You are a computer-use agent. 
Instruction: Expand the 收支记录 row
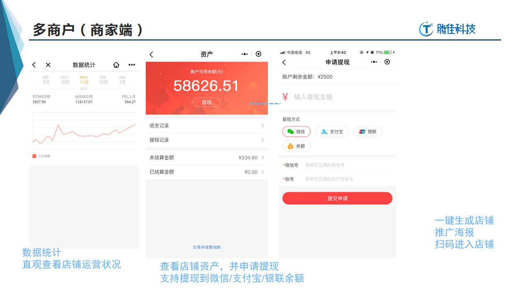pyautogui.click(x=263, y=126)
